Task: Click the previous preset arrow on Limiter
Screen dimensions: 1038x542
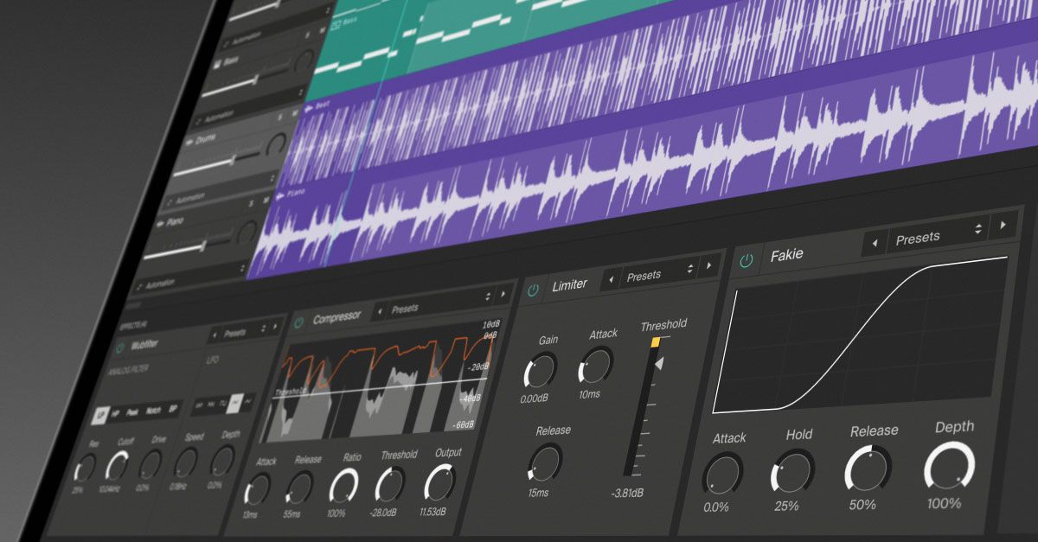Action: click(x=611, y=280)
